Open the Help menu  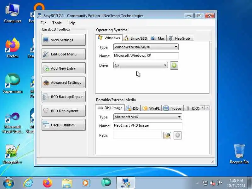pyautogui.click(x=71, y=23)
